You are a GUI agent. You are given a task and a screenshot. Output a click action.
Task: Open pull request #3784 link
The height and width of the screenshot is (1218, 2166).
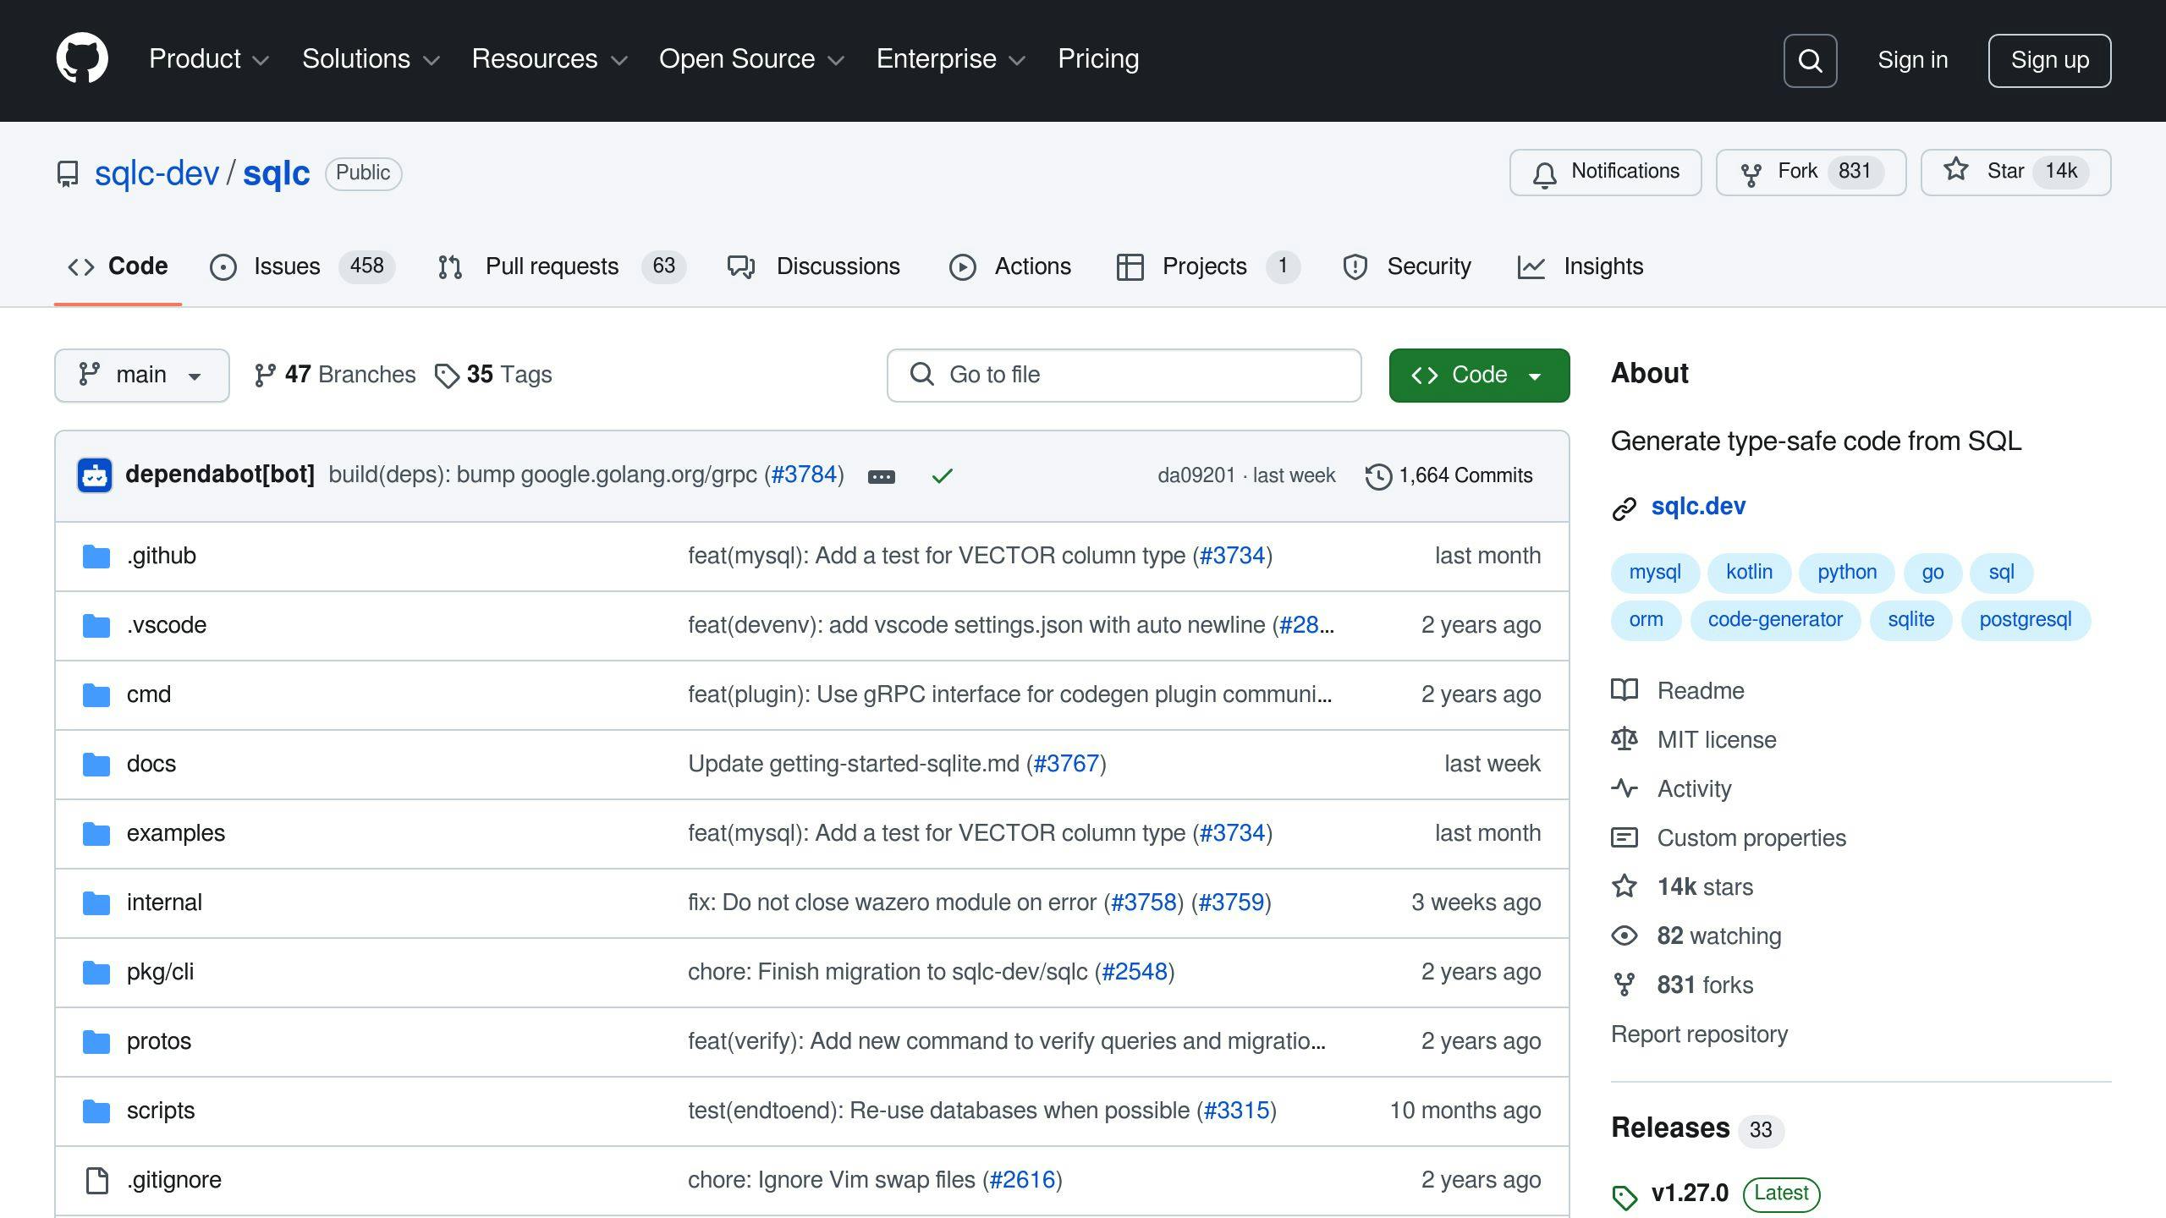804,475
